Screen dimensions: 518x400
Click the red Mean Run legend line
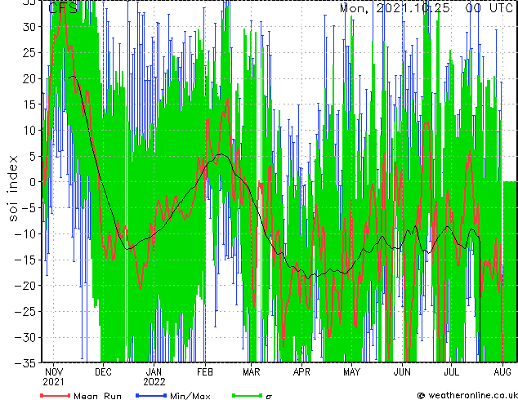[56, 395]
